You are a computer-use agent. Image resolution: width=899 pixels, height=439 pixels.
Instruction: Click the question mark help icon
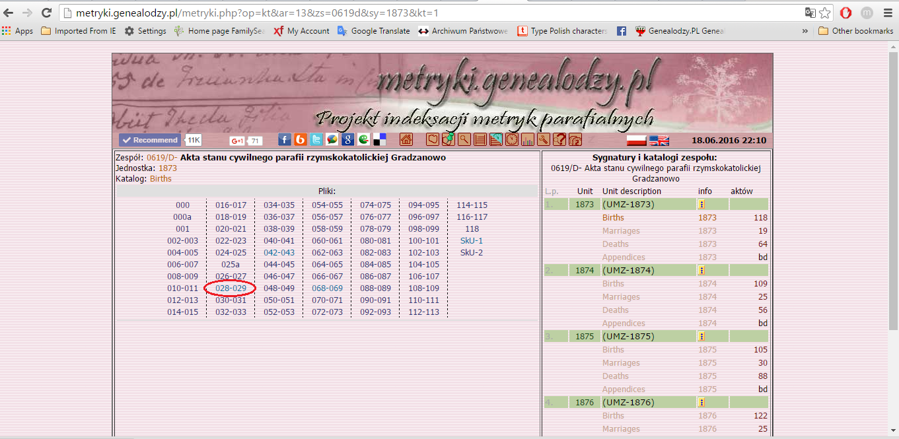click(x=559, y=139)
